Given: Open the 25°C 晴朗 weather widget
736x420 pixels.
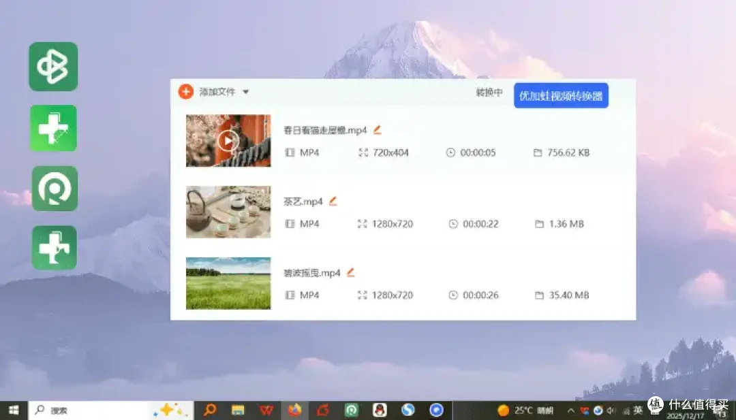Looking at the screenshot, I should [525, 410].
